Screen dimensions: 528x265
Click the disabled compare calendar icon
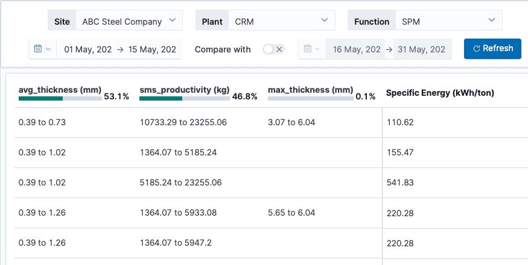coord(307,49)
